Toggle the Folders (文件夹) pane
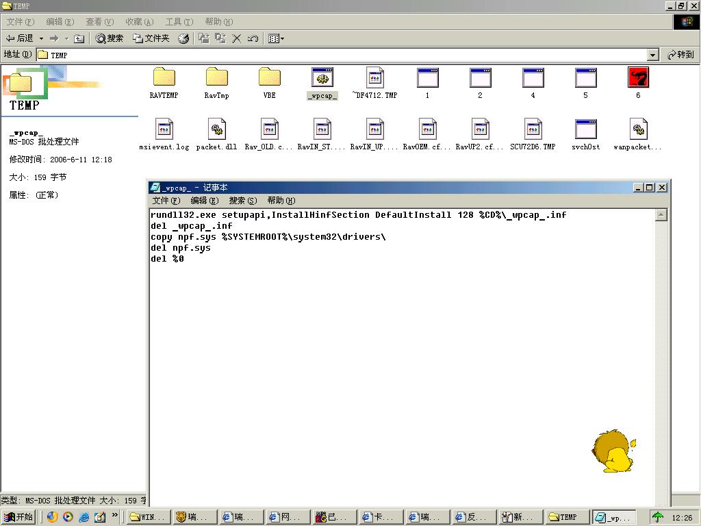 coord(151,38)
